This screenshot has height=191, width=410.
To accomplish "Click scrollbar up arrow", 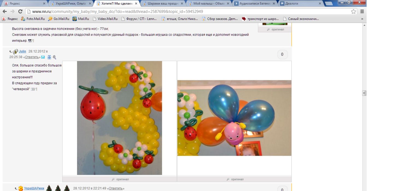I will pos(364,25).
